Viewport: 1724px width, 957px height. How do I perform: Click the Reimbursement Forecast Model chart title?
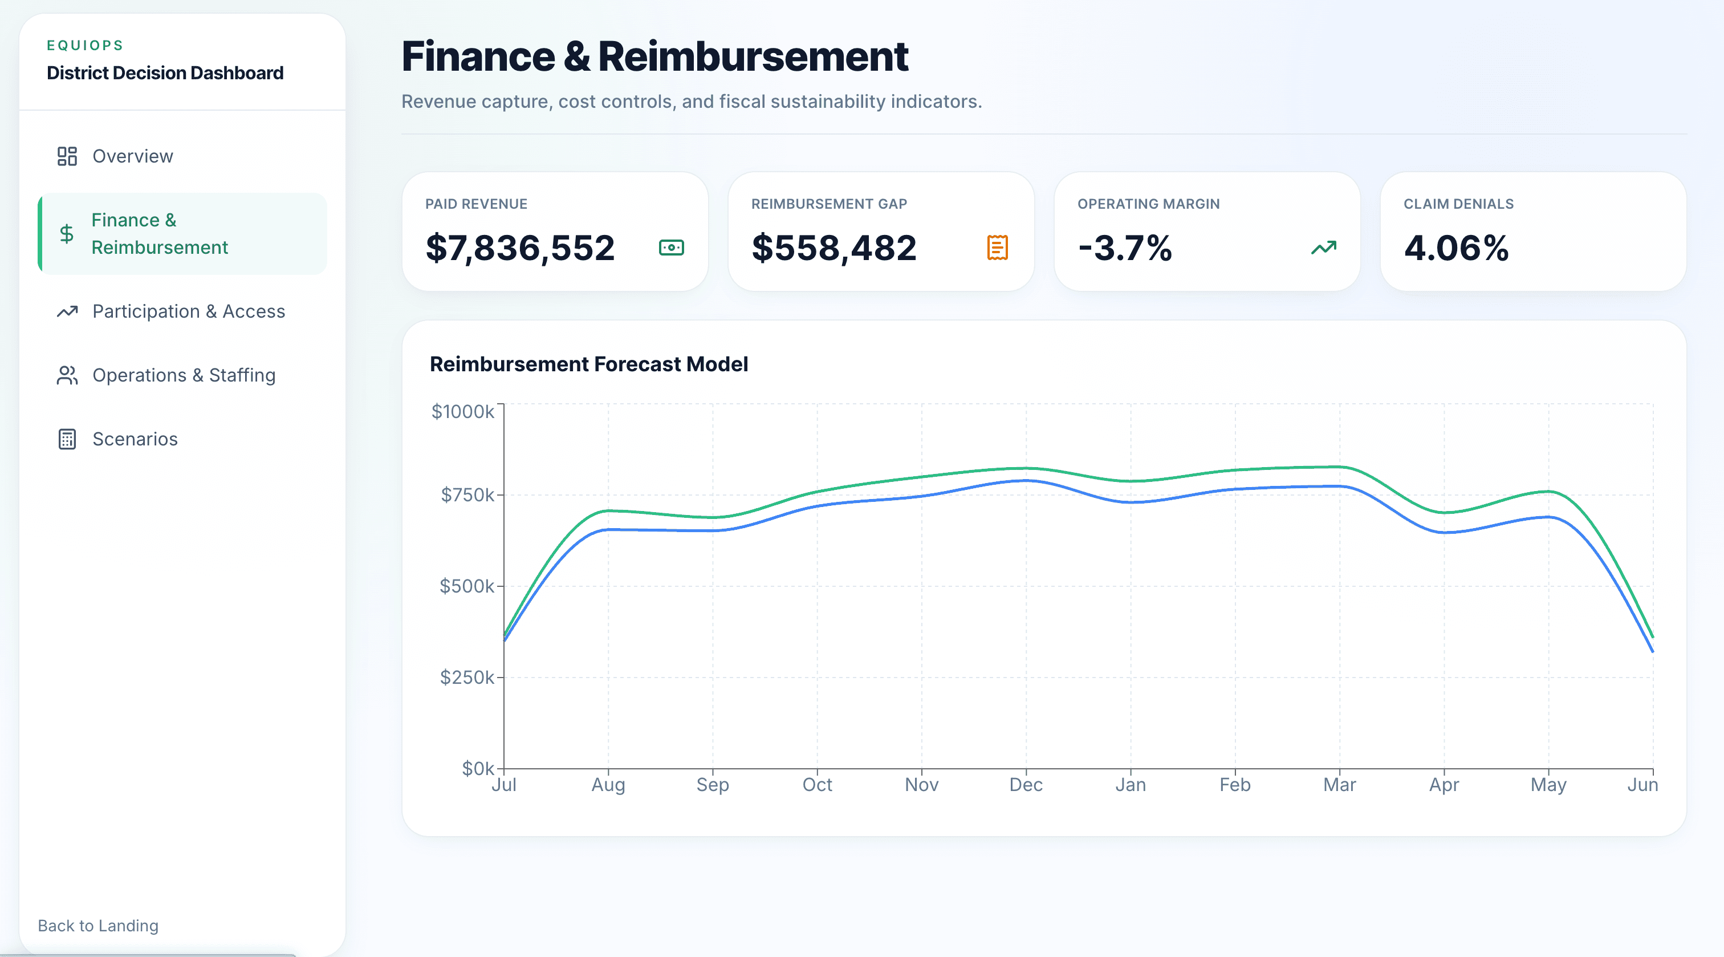tap(588, 364)
